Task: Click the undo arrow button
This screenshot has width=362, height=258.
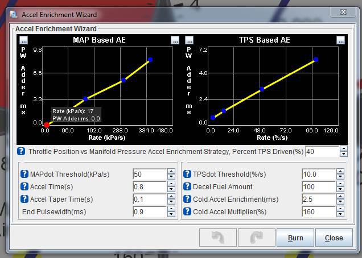Action: pyautogui.click(x=216, y=238)
